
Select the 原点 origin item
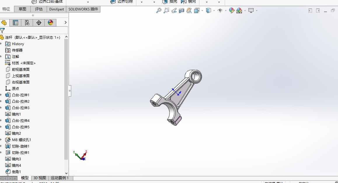coord(12,88)
